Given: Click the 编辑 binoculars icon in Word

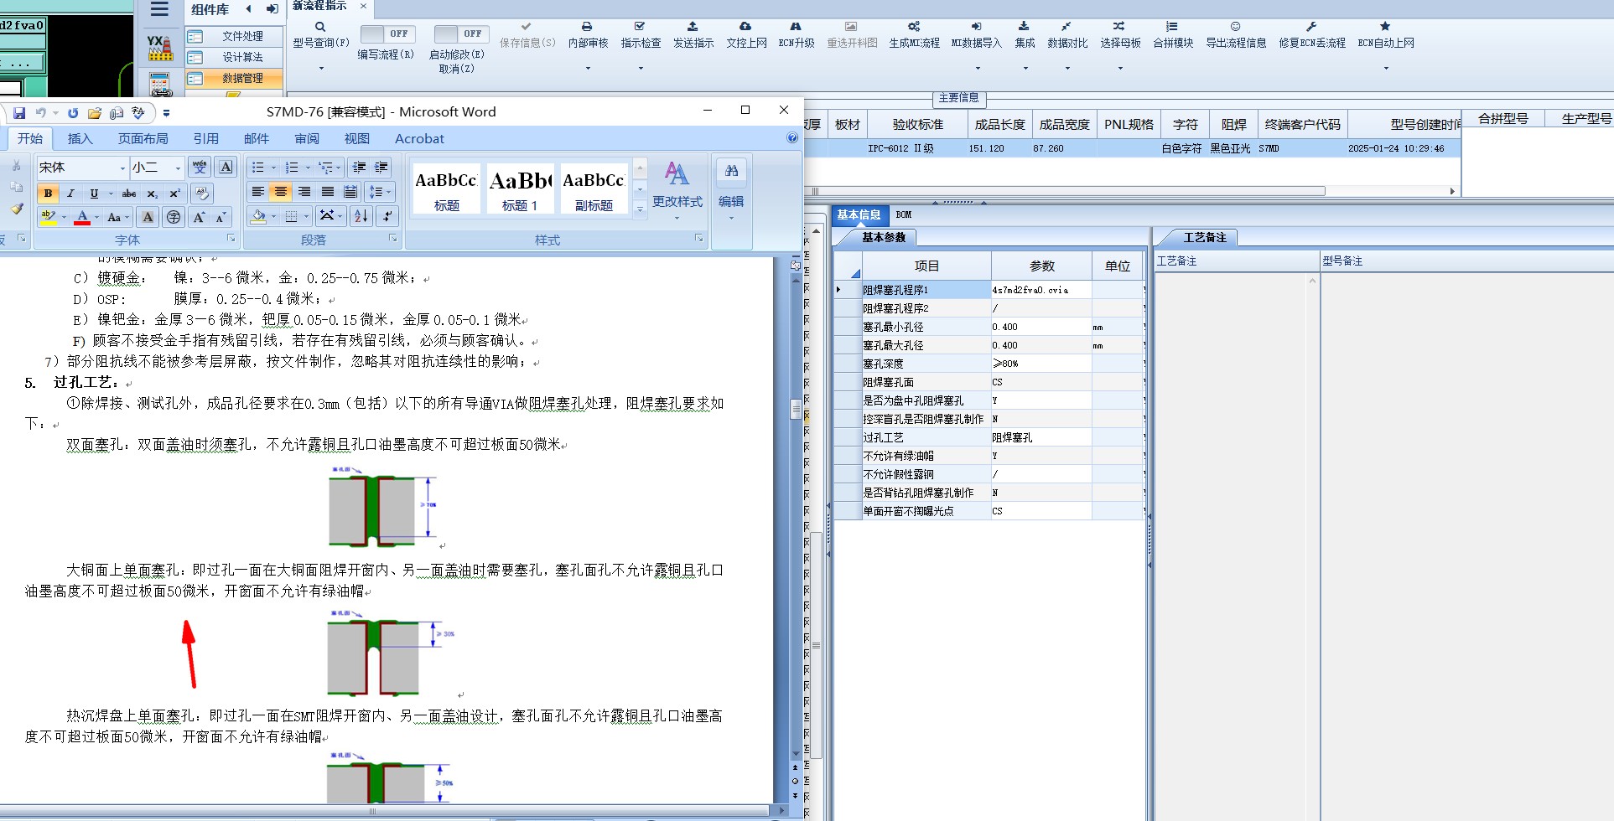Looking at the screenshot, I should click(x=731, y=171).
